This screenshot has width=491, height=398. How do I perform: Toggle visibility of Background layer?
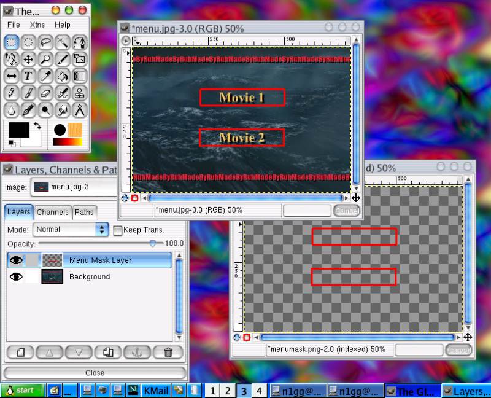tap(16, 277)
